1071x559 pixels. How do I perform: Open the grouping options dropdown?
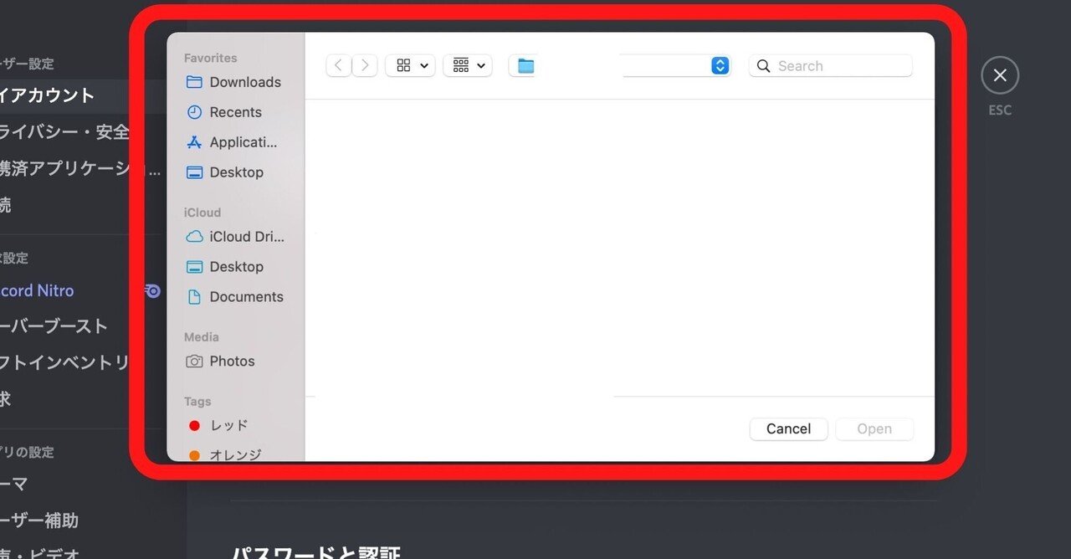(467, 64)
